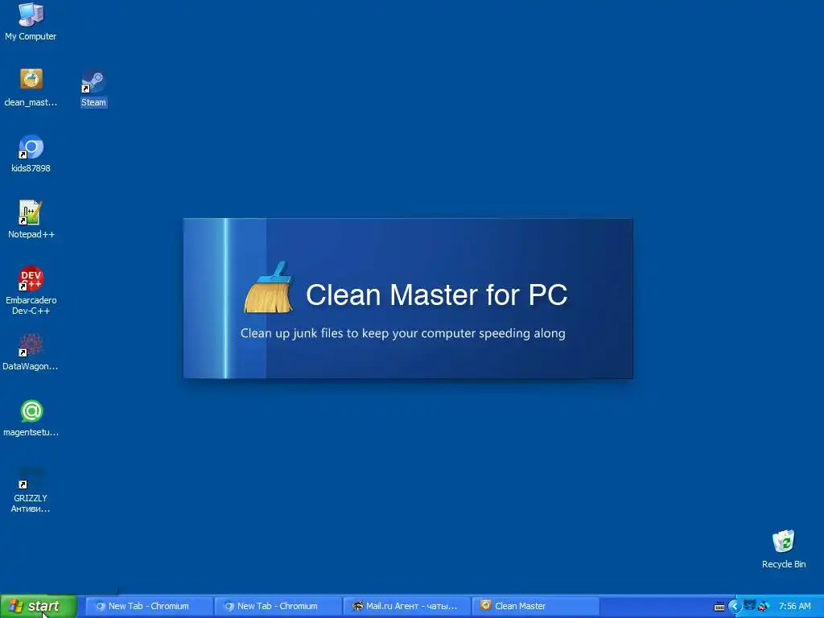Click the on-screen keyboard tray icon
Image resolution: width=824 pixels, height=618 pixels.
(719, 607)
